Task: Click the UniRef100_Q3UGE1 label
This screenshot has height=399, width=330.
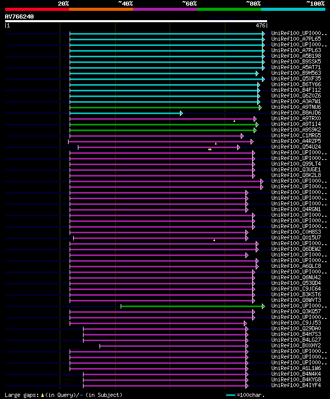Action: [296, 169]
